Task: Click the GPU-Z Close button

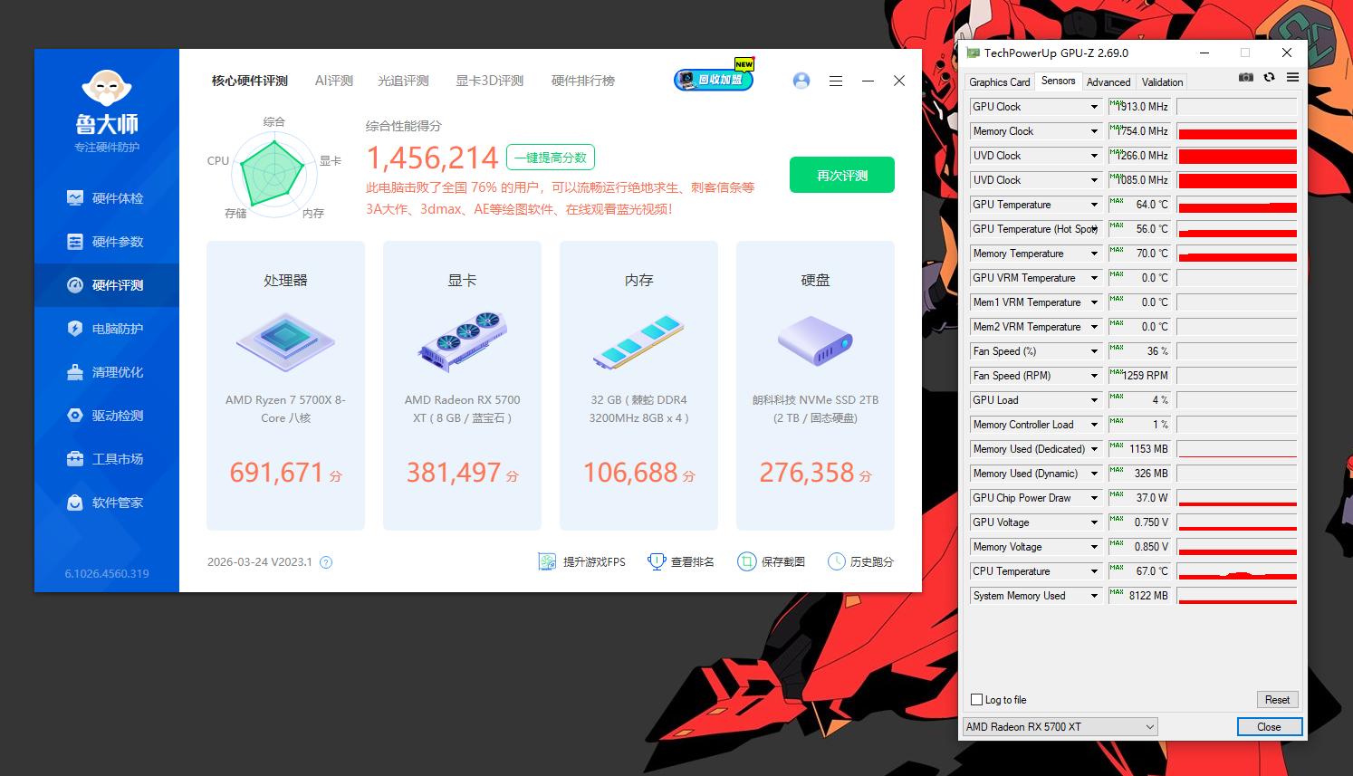Action: pos(1269,726)
